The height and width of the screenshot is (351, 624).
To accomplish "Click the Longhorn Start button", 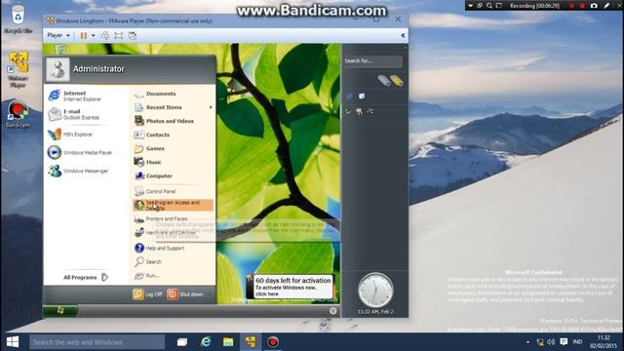I will (x=60, y=310).
